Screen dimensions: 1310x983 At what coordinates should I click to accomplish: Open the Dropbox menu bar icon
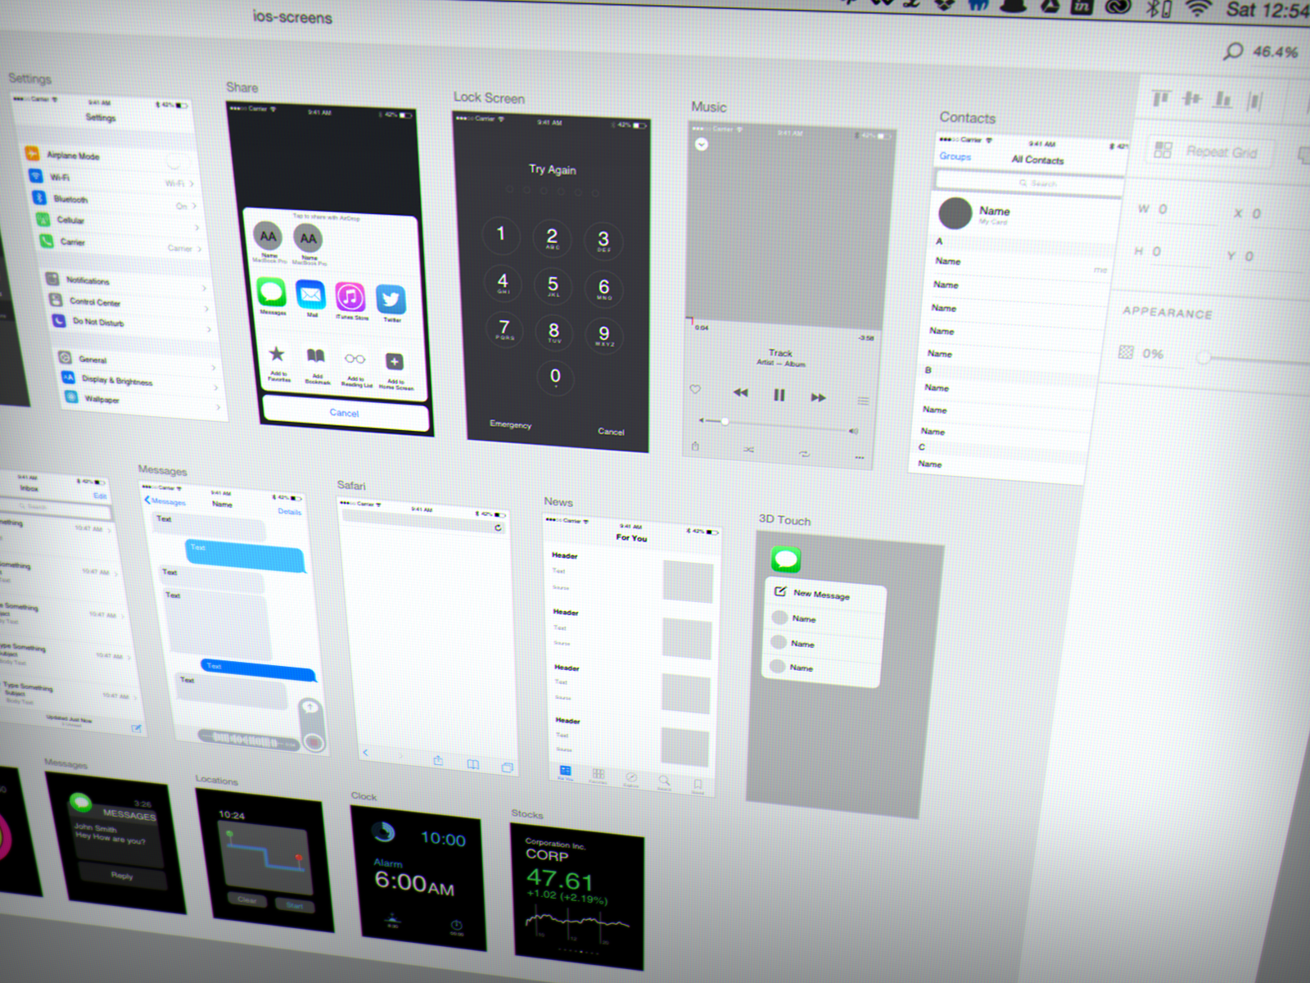tap(944, 5)
